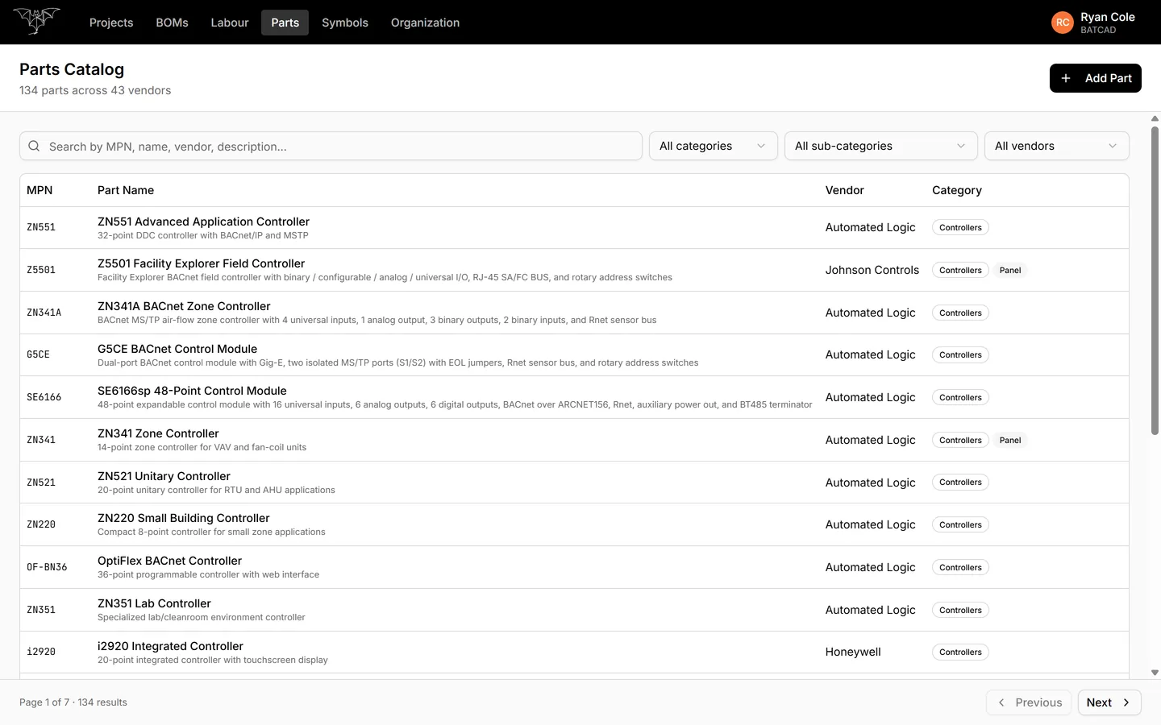Click the Add Part button
1161x725 pixels.
[1095, 78]
